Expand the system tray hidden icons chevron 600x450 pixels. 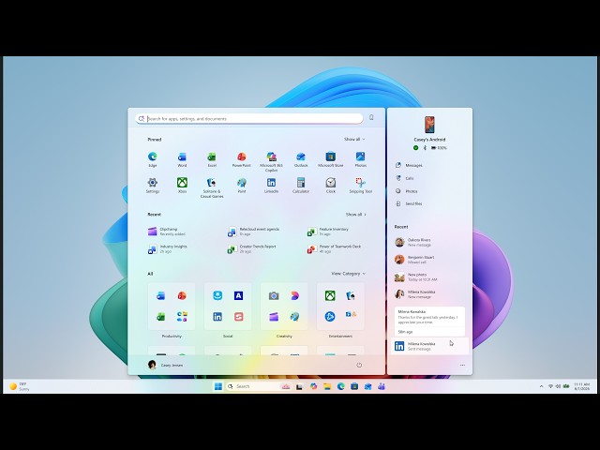click(541, 386)
